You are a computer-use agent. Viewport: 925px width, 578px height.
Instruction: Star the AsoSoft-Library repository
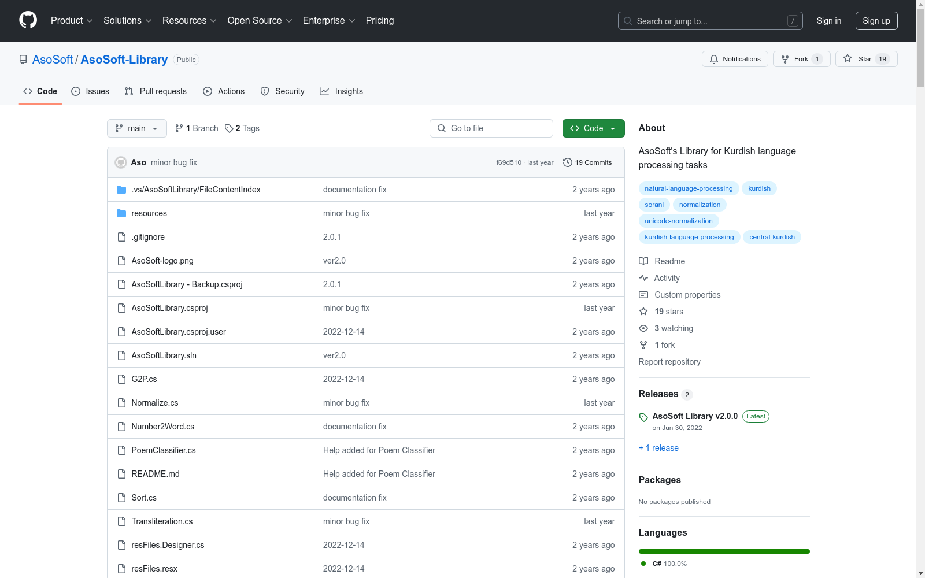pyautogui.click(x=866, y=59)
